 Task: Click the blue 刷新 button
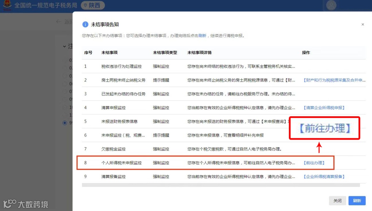[357, 201]
